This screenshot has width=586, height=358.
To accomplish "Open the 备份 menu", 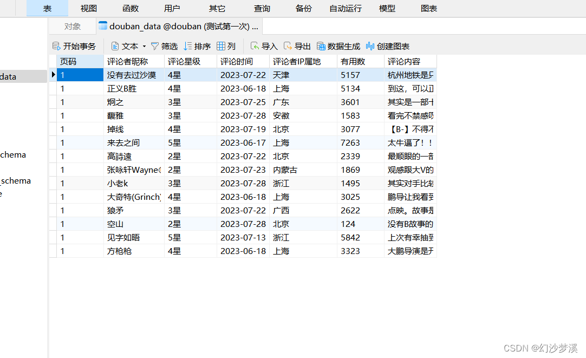I will point(303,8).
